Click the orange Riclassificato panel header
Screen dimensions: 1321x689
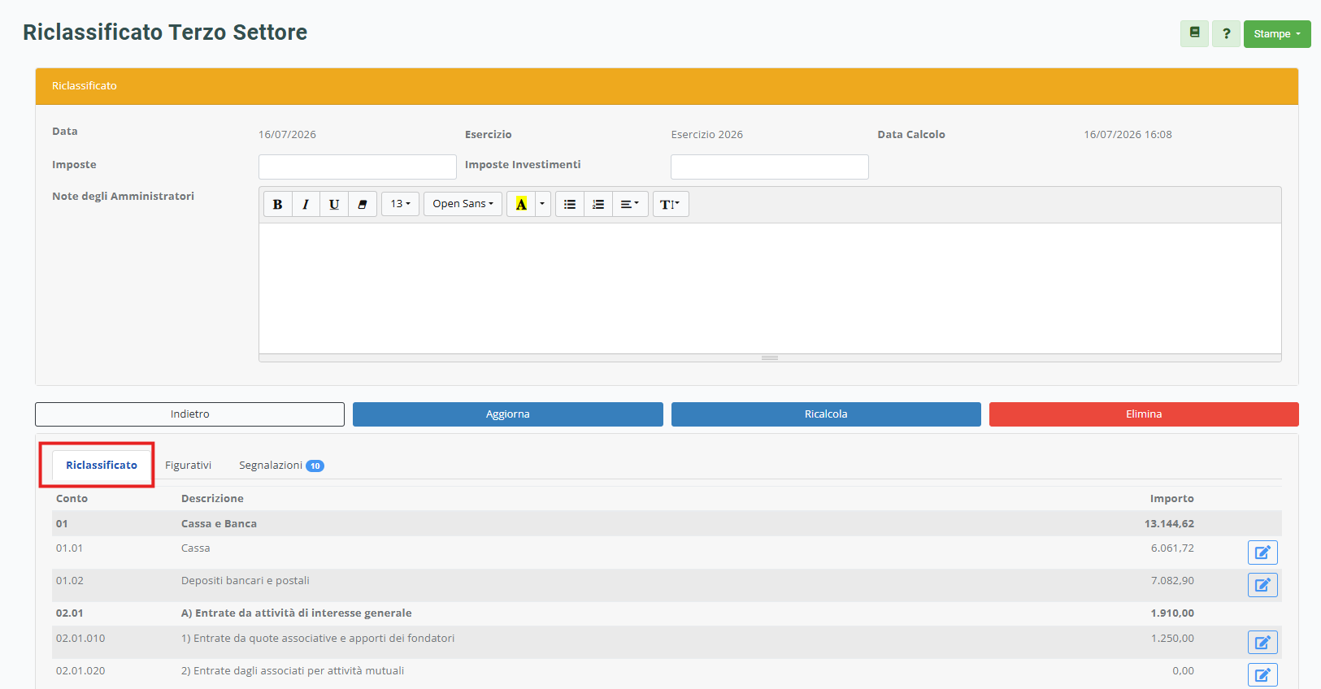pos(667,86)
